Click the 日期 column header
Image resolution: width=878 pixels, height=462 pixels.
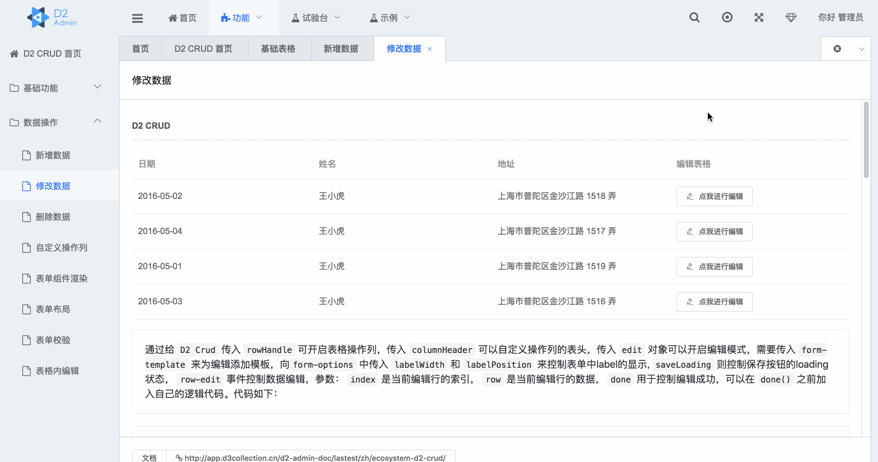point(147,164)
